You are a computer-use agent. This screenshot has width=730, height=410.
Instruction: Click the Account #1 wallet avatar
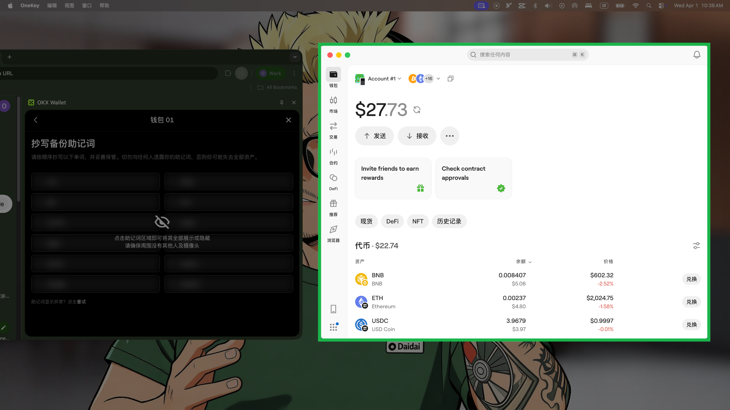point(360,79)
